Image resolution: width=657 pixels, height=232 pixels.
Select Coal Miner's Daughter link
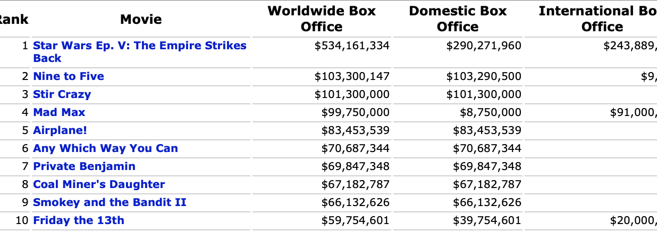click(99, 184)
